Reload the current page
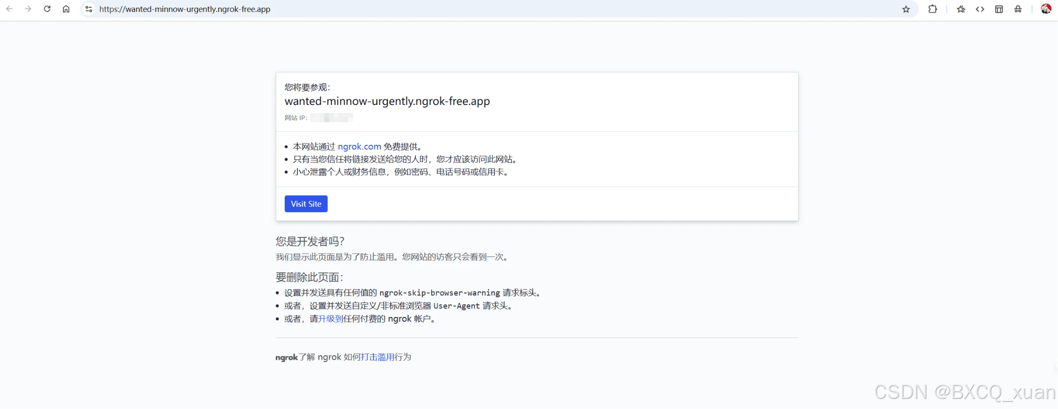Image resolution: width=1058 pixels, height=409 pixels. 47,9
